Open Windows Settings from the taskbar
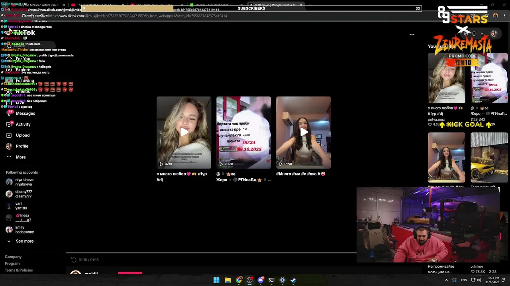 pyautogui.click(x=282, y=280)
